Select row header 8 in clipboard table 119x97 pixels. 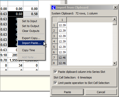click(55, 63)
